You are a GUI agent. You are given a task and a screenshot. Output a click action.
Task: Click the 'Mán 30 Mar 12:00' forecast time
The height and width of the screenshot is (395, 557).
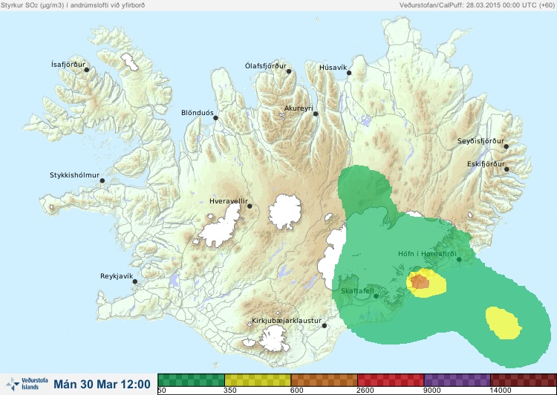pos(102,384)
